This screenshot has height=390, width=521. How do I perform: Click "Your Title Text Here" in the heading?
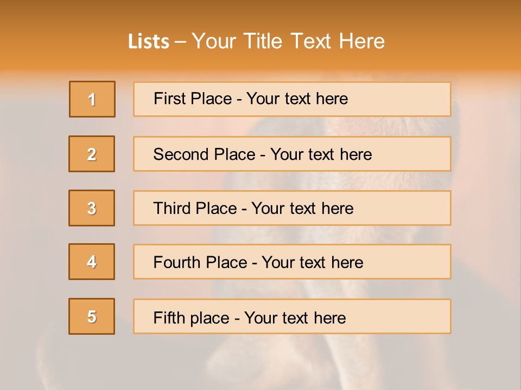click(x=288, y=42)
